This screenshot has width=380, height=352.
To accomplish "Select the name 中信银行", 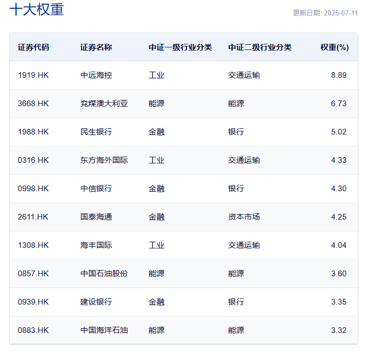I will (96, 189).
